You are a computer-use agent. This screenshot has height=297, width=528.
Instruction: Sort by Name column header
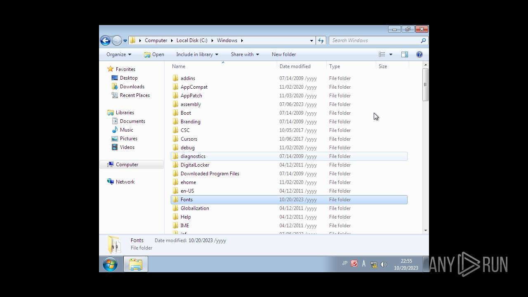[223, 66]
